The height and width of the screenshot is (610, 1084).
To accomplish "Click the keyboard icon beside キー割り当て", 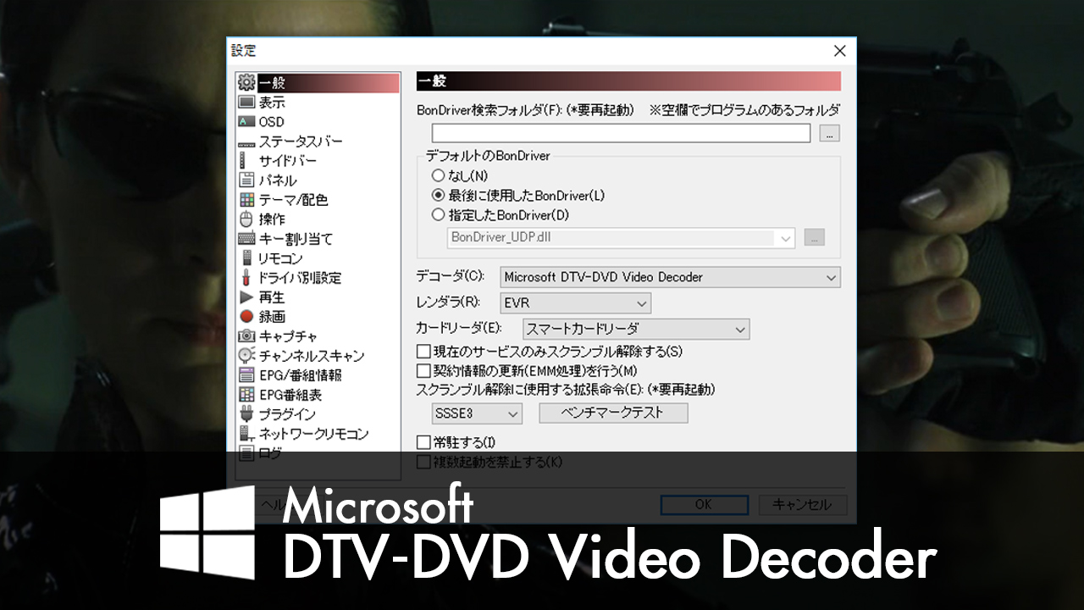I will 246,239.
